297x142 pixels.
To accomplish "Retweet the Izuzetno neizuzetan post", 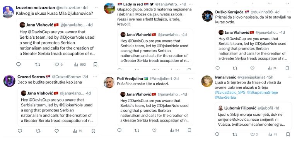I will (x=38, y=65).
